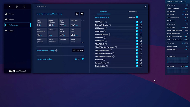Toggle graph icon for GPU Temperature
190x107 pixels.
(141, 34)
